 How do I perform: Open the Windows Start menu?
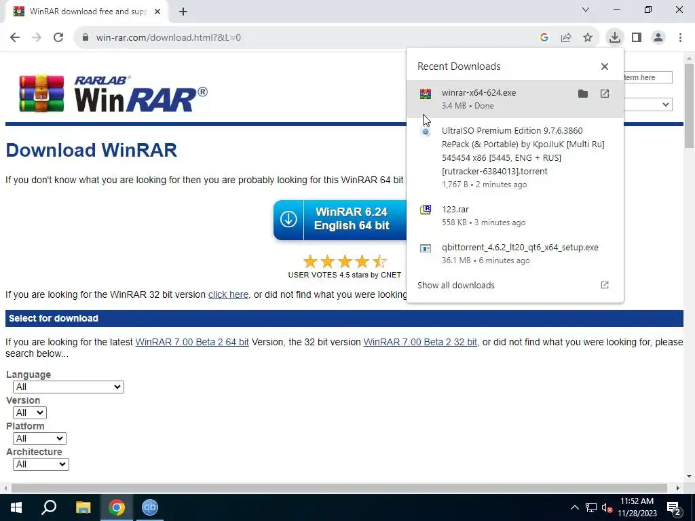(16, 507)
